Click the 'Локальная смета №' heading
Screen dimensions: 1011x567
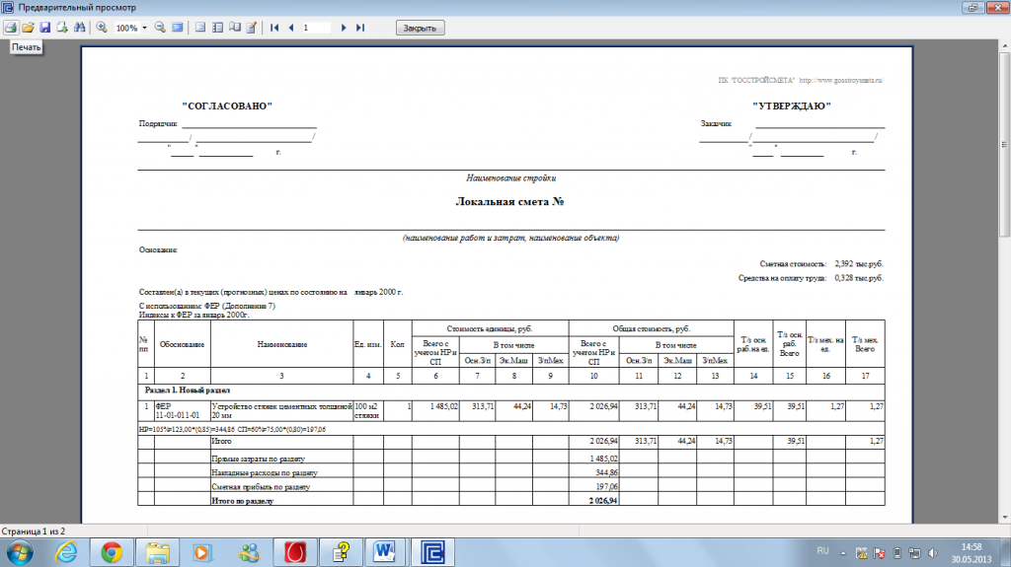(x=509, y=201)
